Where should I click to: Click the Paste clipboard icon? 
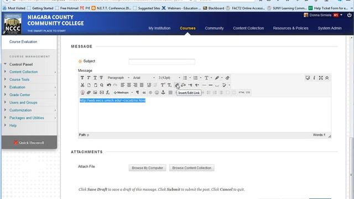click(x=95, y=85)
